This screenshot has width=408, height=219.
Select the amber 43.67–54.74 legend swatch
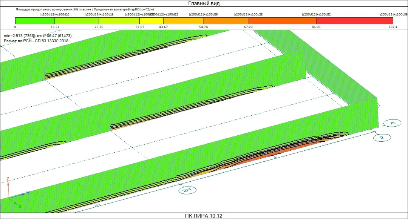pyautogui.click(x=183, y=21)
